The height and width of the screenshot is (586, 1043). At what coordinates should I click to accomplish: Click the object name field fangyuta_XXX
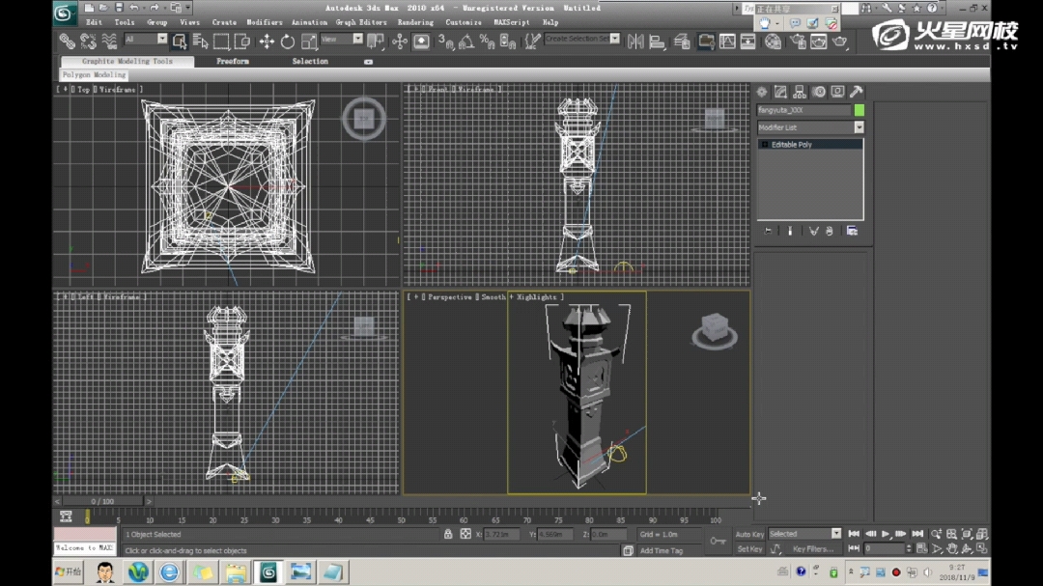tap(804, 110)
